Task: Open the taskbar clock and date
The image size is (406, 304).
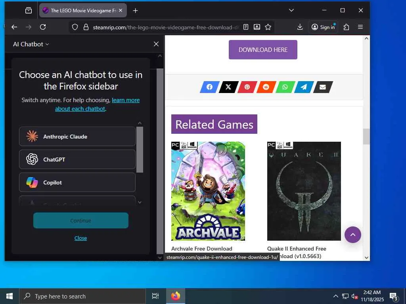Action: (x=372, y=296)
